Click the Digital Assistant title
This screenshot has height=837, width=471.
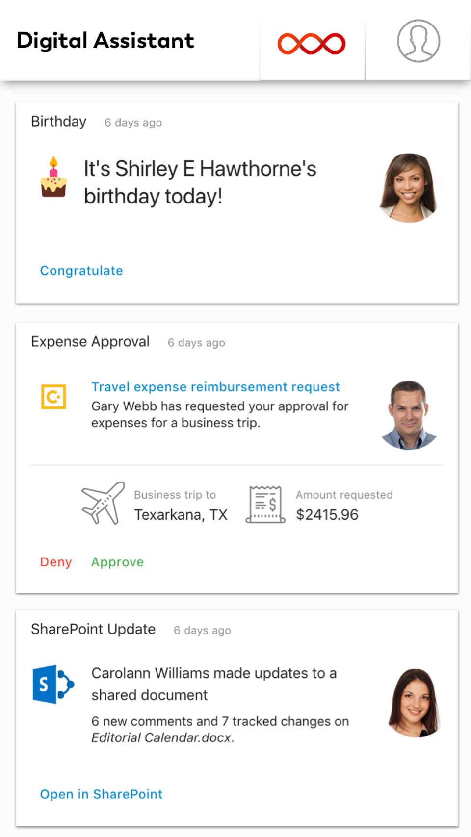point(105,41)
